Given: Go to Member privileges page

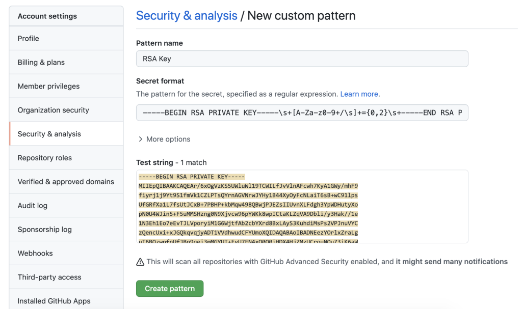Looking at the screenshot, I should coord(49,86).
